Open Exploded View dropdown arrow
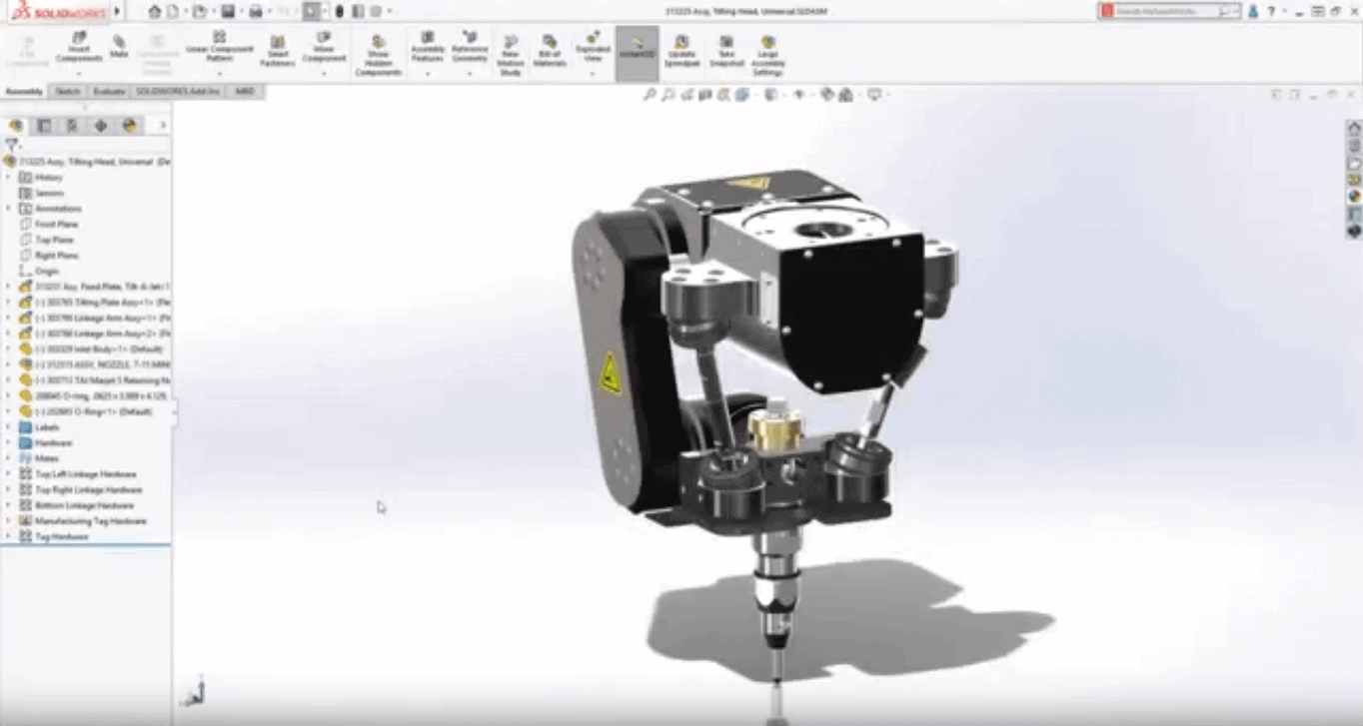The image size is (1363, 726). 593,74
